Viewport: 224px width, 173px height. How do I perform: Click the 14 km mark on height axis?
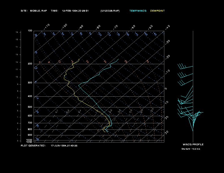click(17, 47)
